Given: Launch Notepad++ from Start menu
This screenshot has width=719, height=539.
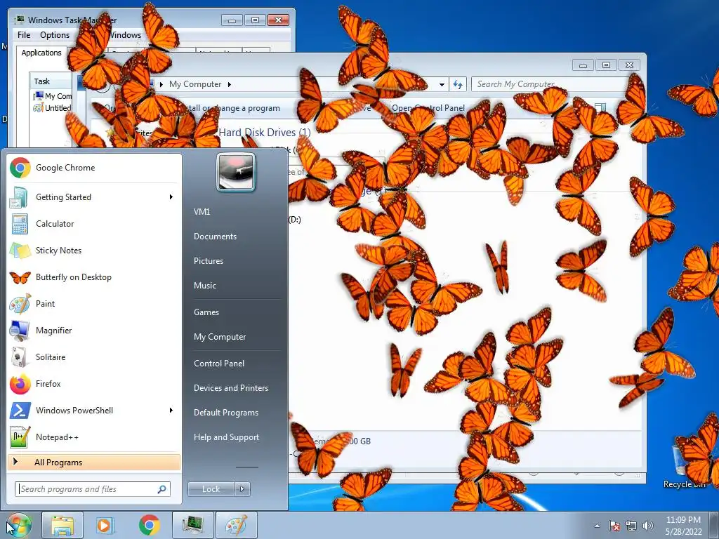Looking at the screenshot, I should pyautogui.click(x=94, y=437).
